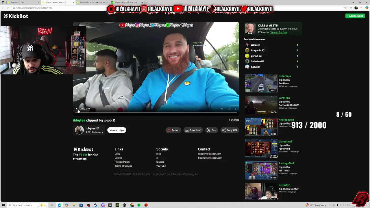370x208 pixels.
Task: Click JustinEvo streamer name
Action: 284,185
